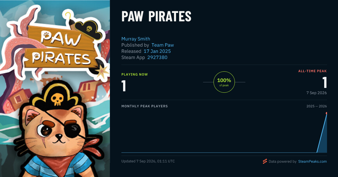338x177 pixels.
Task: Click the Monthly Peak Players label
Action: pyautogui.click(x=144, y=106)
